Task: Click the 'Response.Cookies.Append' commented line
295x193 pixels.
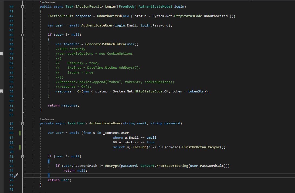Action: click(115, 82)
